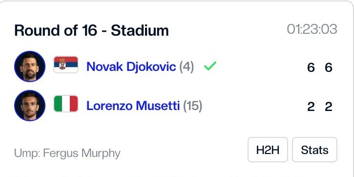
Task: Open Lorenzo Musetti's player page link
Action: point(133,106)
